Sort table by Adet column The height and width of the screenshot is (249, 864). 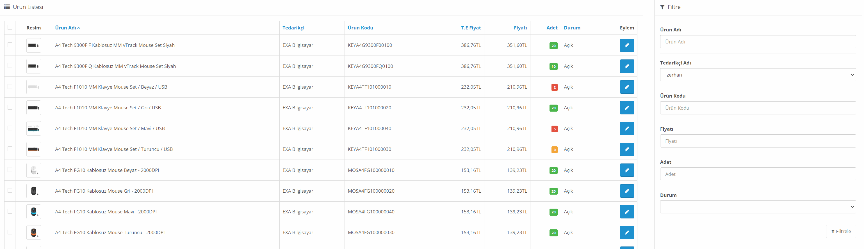(552, 28)
